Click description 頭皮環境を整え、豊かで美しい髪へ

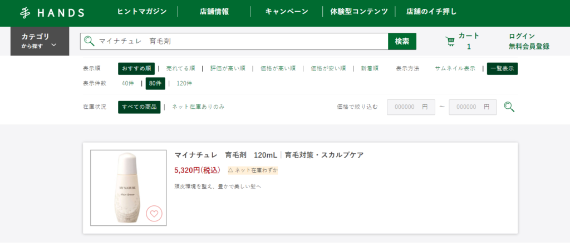coord(218,186)
